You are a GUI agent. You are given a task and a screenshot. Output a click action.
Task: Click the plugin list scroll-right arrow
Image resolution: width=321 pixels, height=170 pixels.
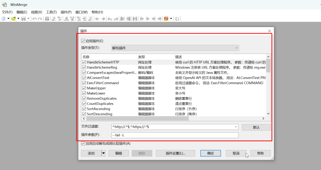pos(263,118)
